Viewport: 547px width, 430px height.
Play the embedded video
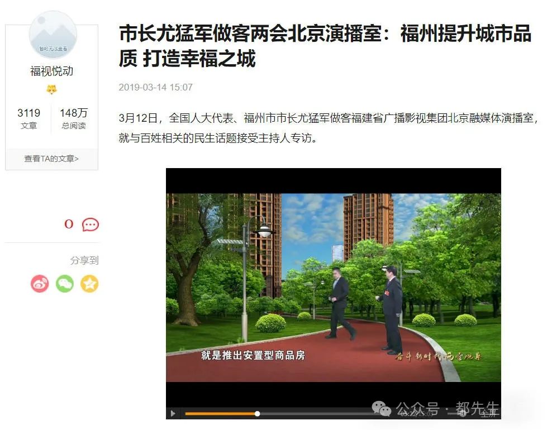(173, 414)
